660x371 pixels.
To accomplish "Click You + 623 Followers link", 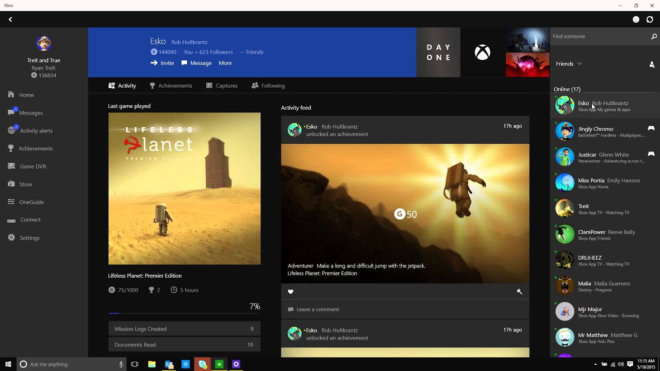I will tap(208, 52).
